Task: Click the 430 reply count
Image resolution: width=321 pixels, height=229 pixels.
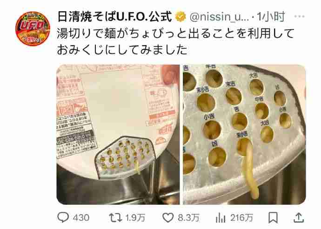Action: [x=81, y=218]
